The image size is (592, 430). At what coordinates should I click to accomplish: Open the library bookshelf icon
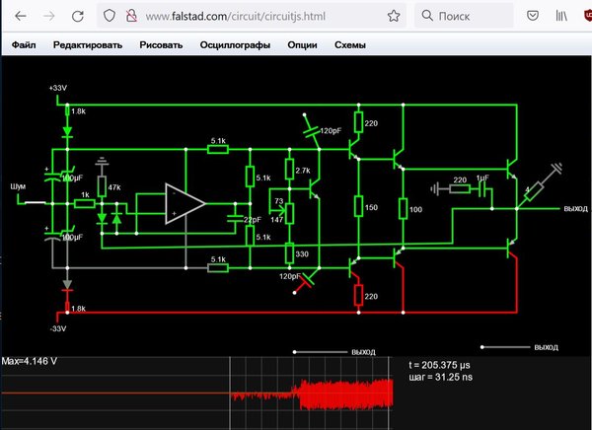(x=561, y=16)
